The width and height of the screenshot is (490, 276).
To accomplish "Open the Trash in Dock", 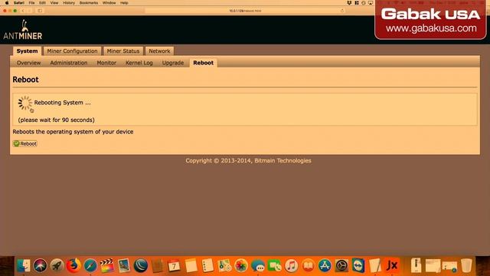I will 466,266.
